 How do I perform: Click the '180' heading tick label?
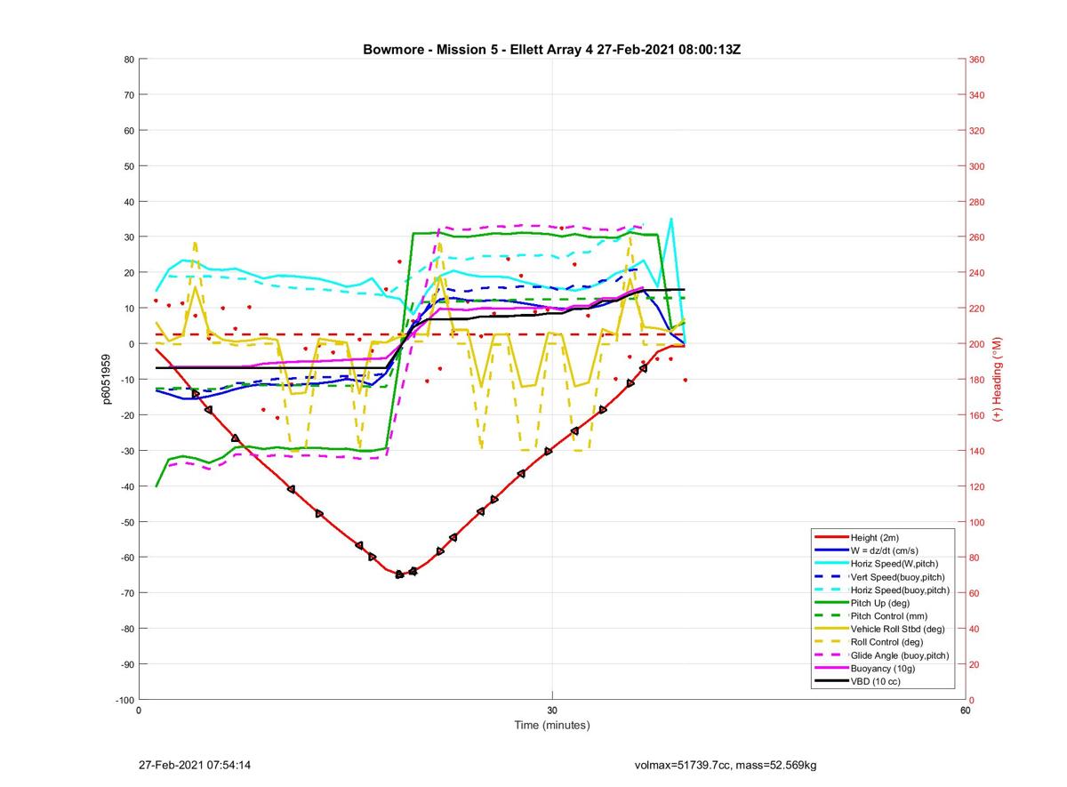tap(977, 380)
